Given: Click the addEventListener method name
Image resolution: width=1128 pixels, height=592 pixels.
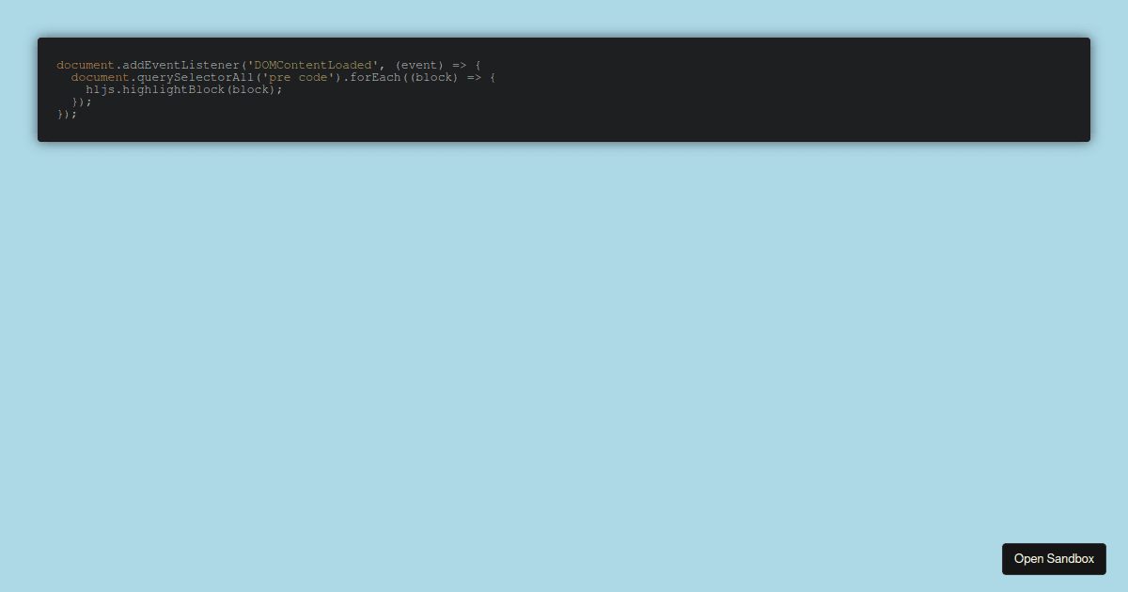Looking at the screenshot, I should [x=179, y=65].
